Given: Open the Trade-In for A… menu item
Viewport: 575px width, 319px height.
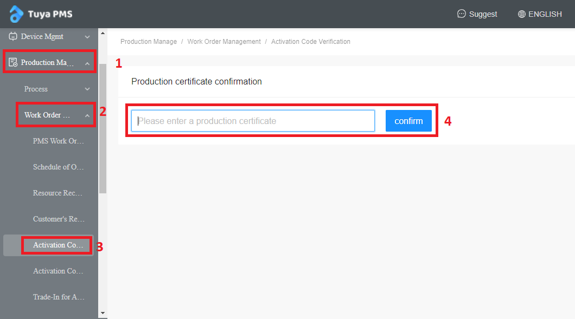Looking at the screenshot, I should click(59, 297).
